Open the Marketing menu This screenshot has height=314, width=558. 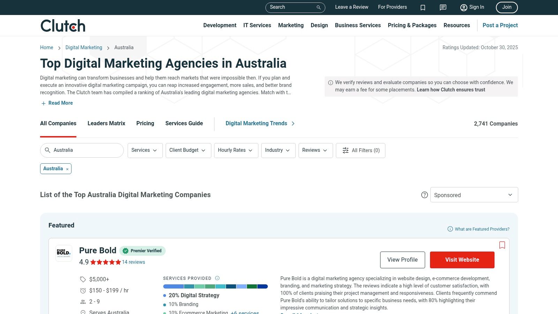coord(291,25)
